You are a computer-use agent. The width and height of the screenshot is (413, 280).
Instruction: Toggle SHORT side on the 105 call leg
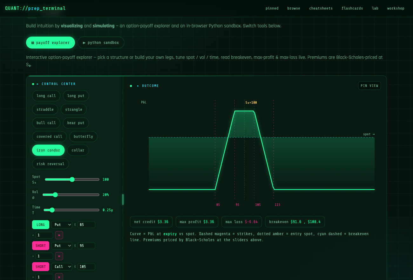41,267
